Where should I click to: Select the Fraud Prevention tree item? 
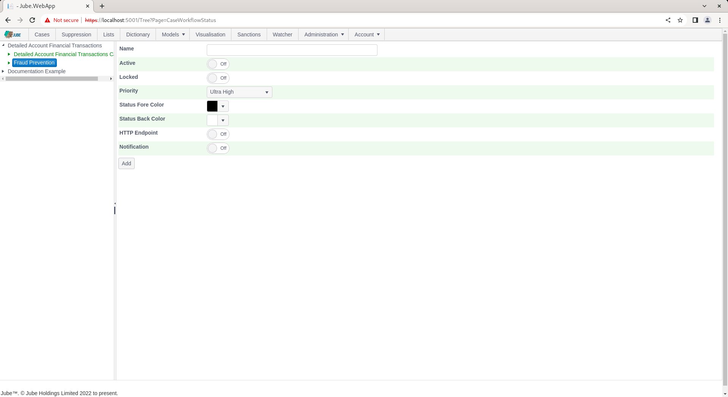click(x=34, y=63)
